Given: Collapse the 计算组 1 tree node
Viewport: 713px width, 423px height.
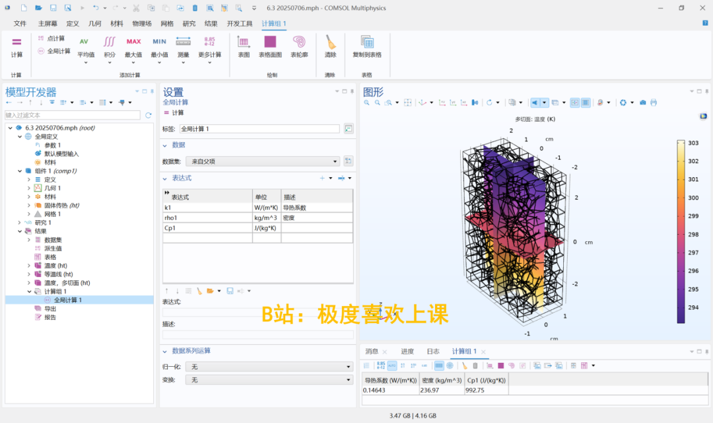Looking at the screenshot, I should (x=29, y=291).
